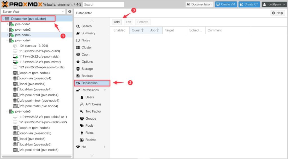Click the running VM icon for 117
Viewport: 288px width, 159px height.
pos(15,57)
